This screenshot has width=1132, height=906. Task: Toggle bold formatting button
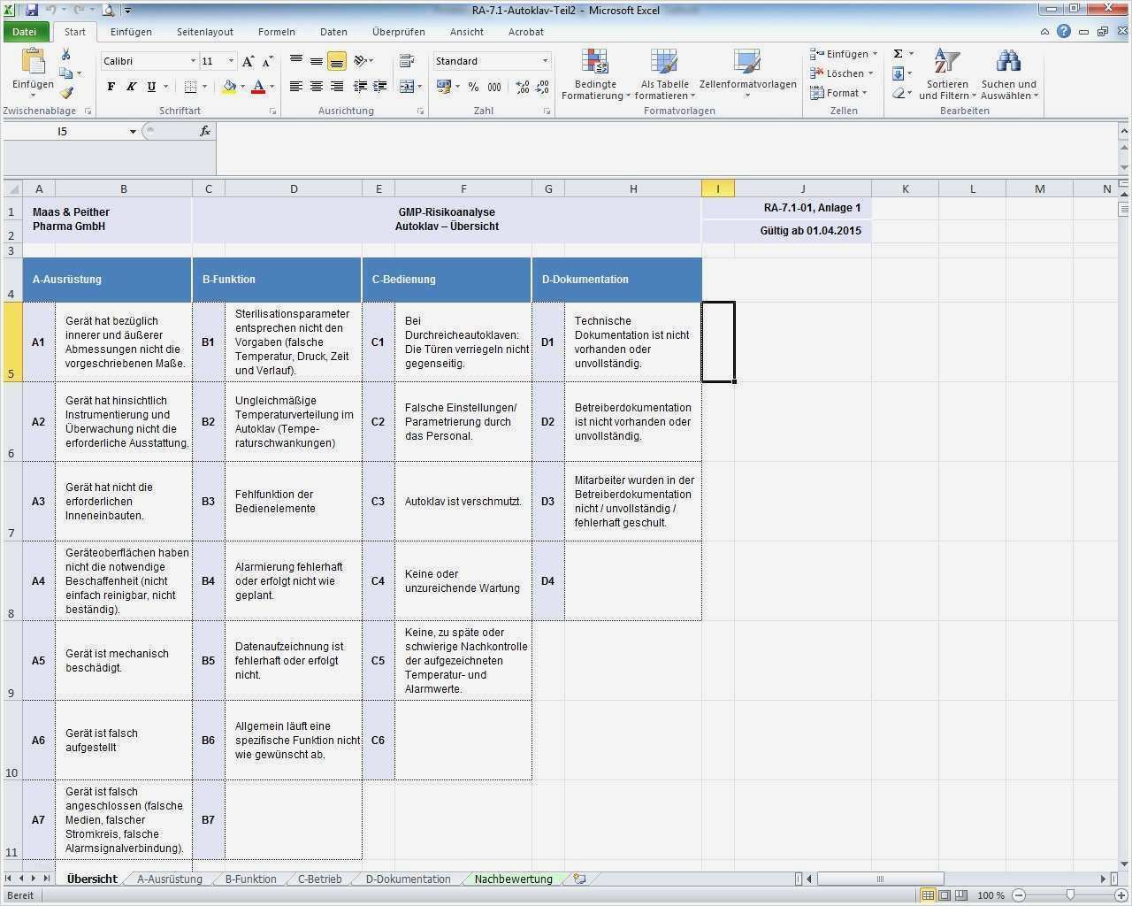[111, 87]
